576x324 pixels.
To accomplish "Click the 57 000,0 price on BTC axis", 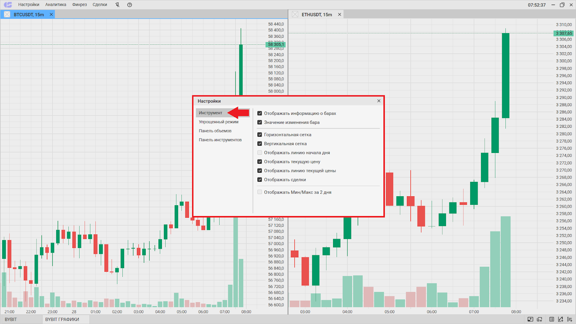I will 276,244.
